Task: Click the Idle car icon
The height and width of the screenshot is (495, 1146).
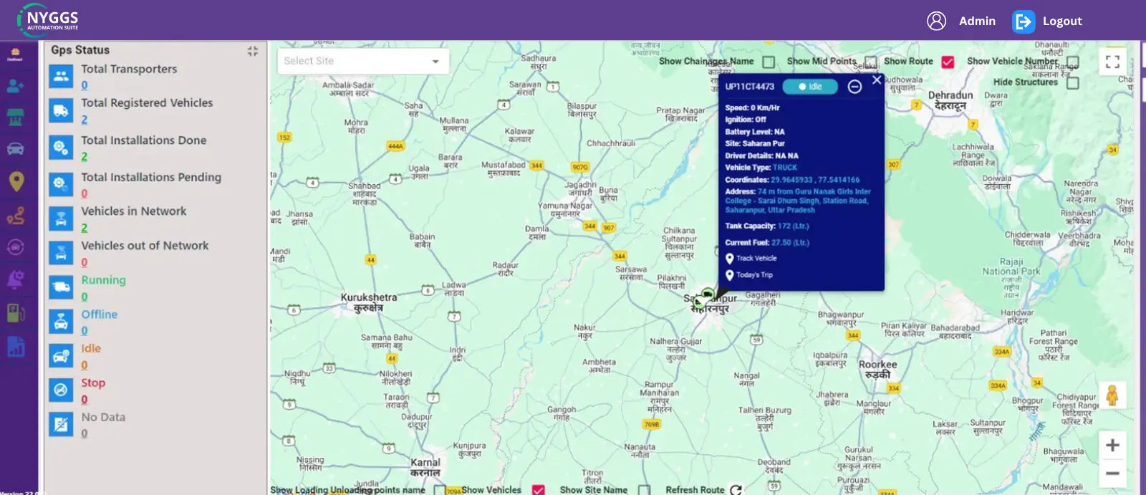Action: pos(61,356)
